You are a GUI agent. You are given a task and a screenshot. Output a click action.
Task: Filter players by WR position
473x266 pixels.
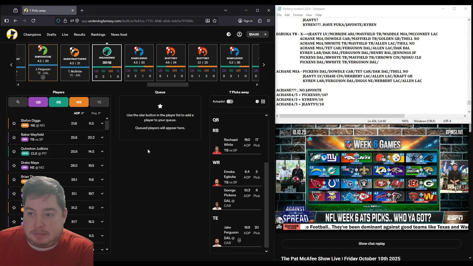(79, 102)
